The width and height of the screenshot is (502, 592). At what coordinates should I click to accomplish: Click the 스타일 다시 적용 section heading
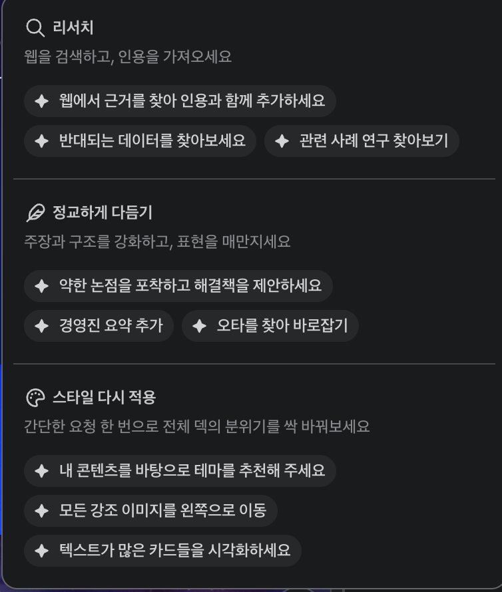[104, 398]
